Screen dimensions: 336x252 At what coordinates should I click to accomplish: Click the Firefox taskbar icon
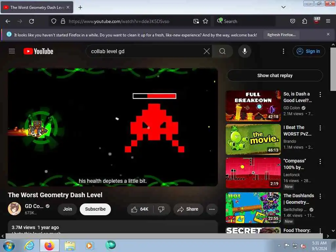tap(50, 245)
